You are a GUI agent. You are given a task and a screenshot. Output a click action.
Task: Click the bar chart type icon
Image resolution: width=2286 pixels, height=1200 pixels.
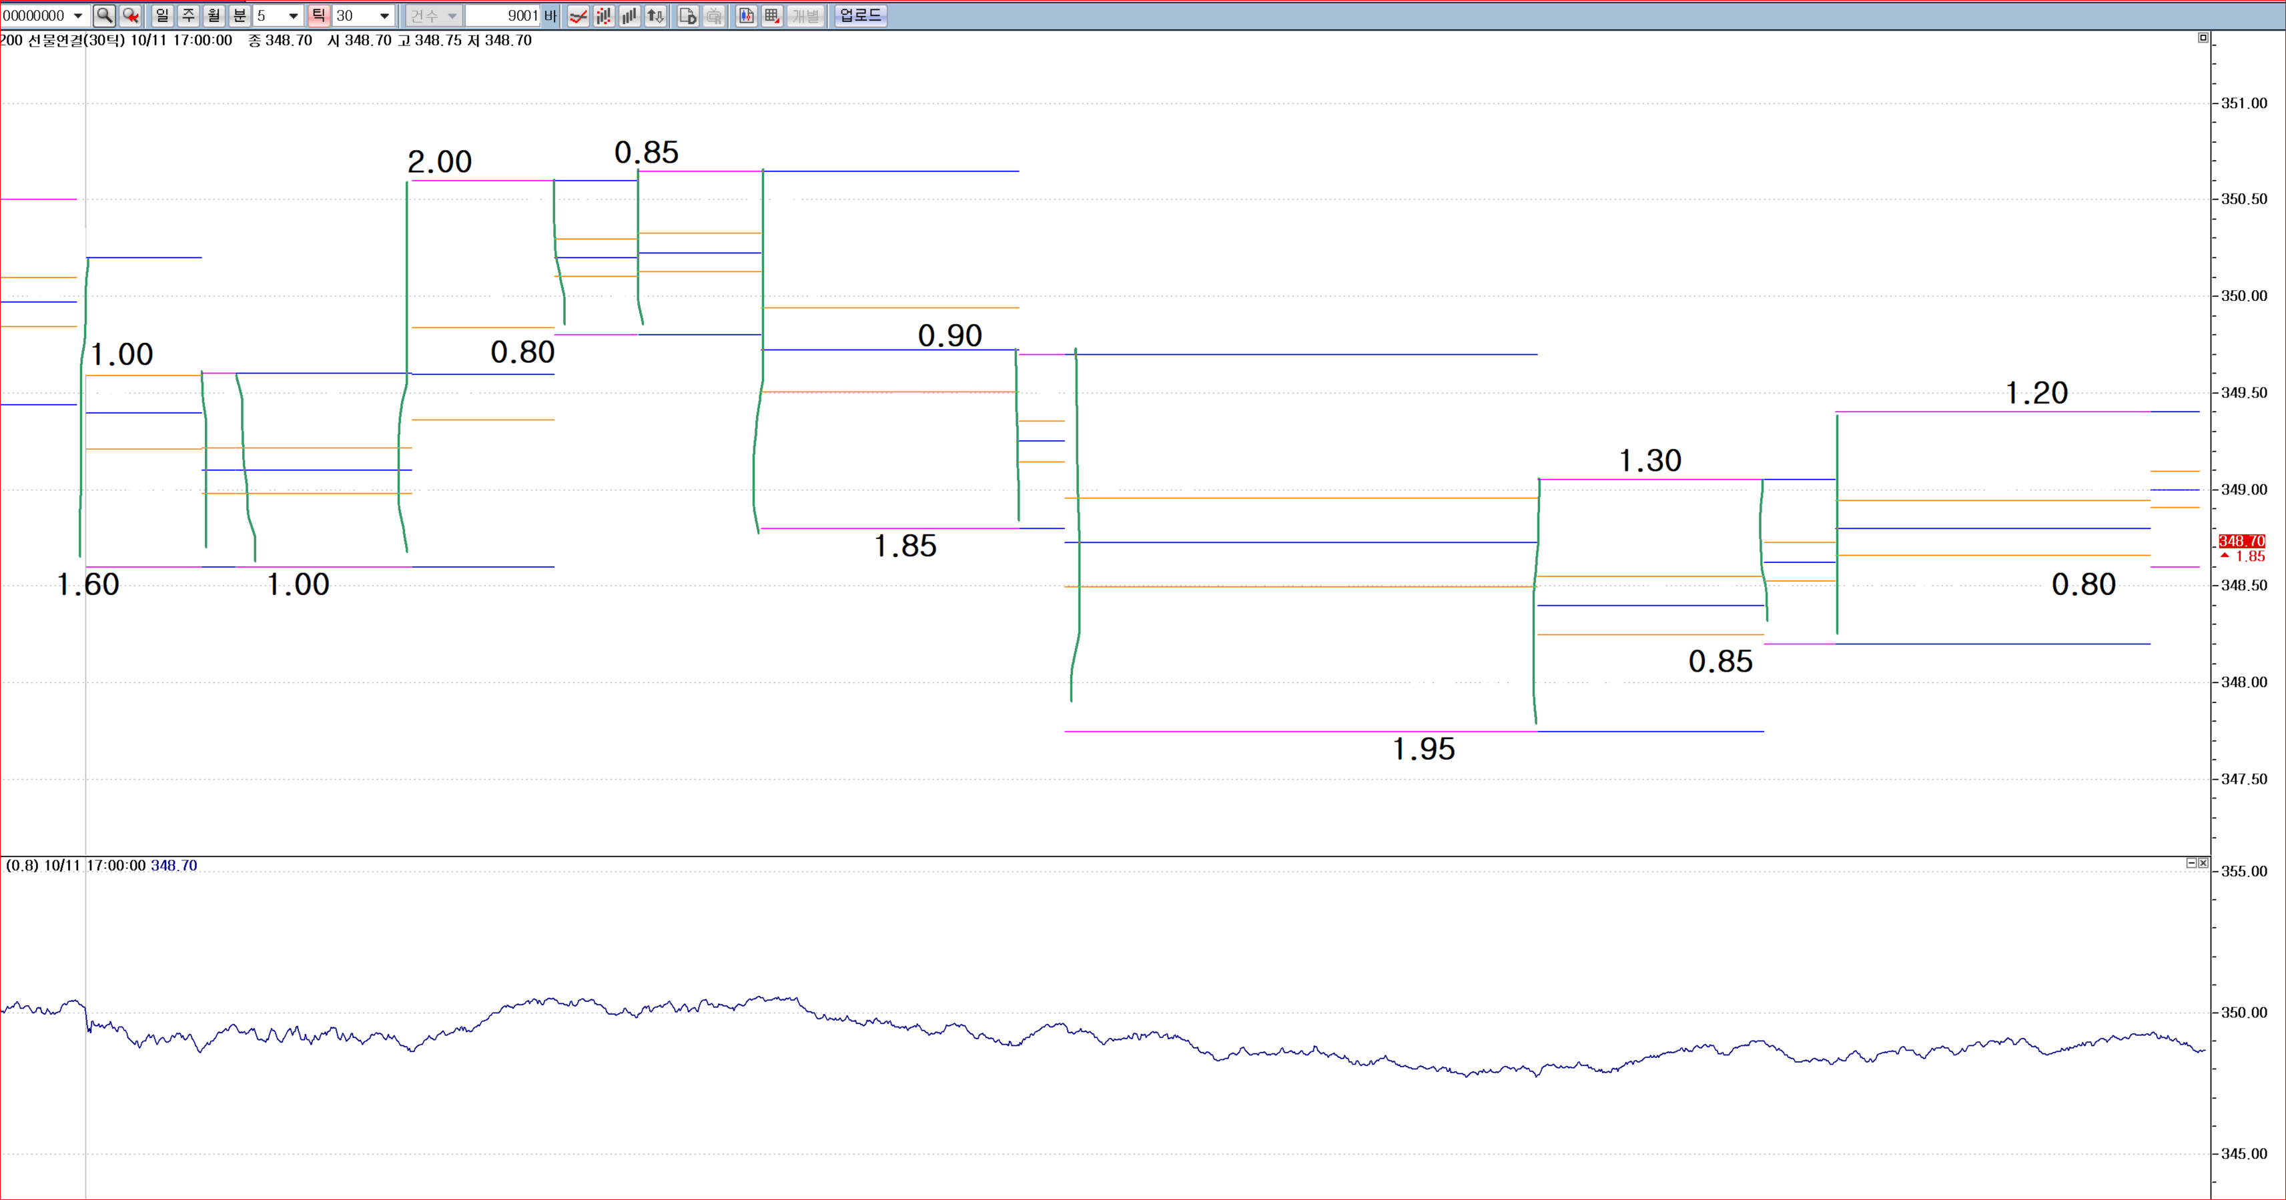(x=630, y=15)
